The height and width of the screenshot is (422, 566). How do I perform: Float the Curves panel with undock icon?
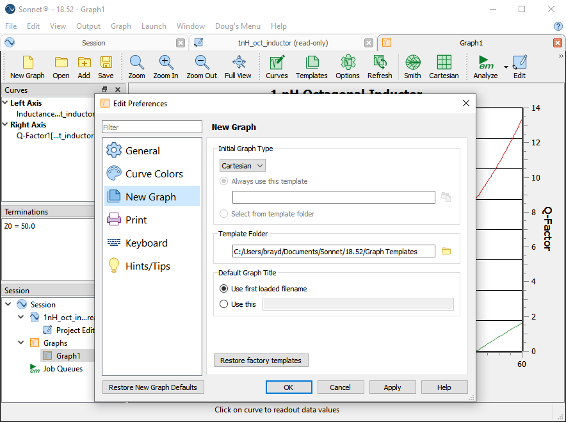click(104, 90)
